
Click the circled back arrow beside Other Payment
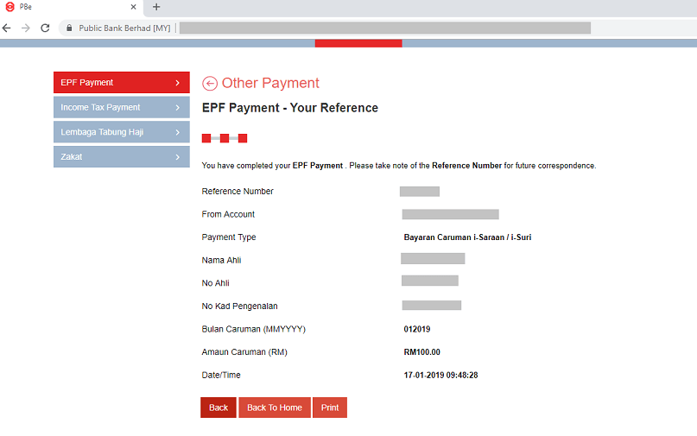[x=210, y=83]
